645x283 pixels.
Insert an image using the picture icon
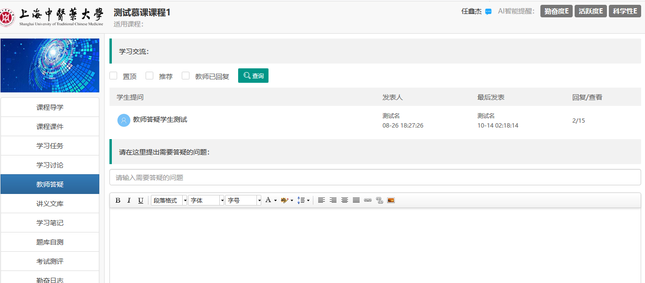coord(391,200)
